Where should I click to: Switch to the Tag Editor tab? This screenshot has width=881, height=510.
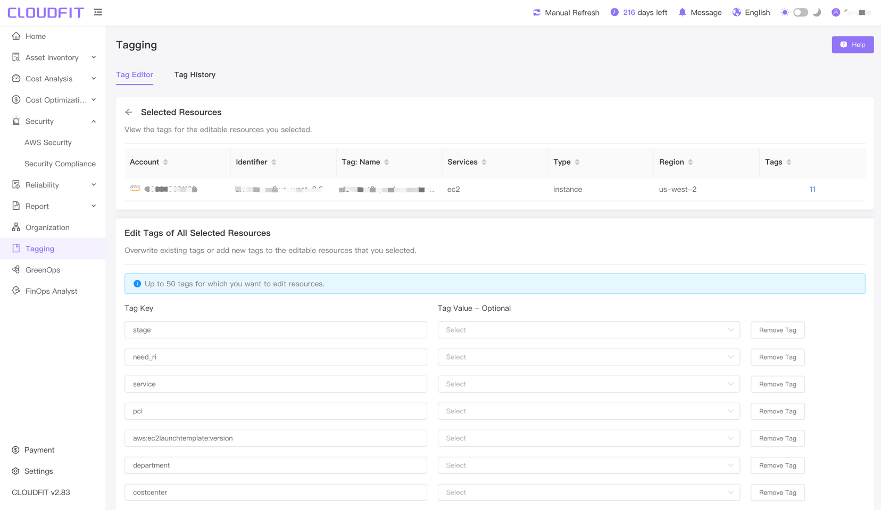135,74
